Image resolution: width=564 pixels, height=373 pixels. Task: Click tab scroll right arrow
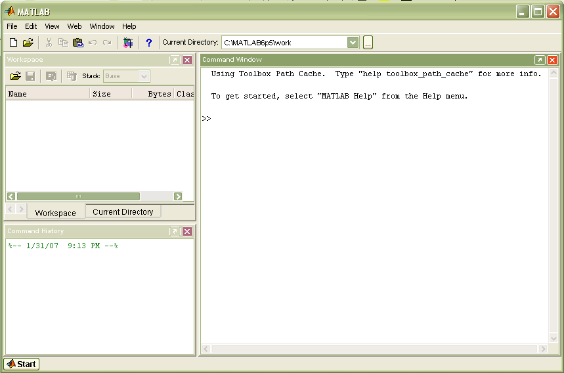21,209
